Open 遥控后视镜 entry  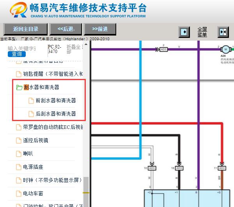[35, 140]
